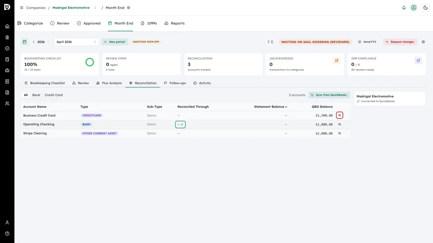Screen dimensions: 433x243
Task: Open the briefcase icon in left sidebar
Action: [x=7, y=70]
